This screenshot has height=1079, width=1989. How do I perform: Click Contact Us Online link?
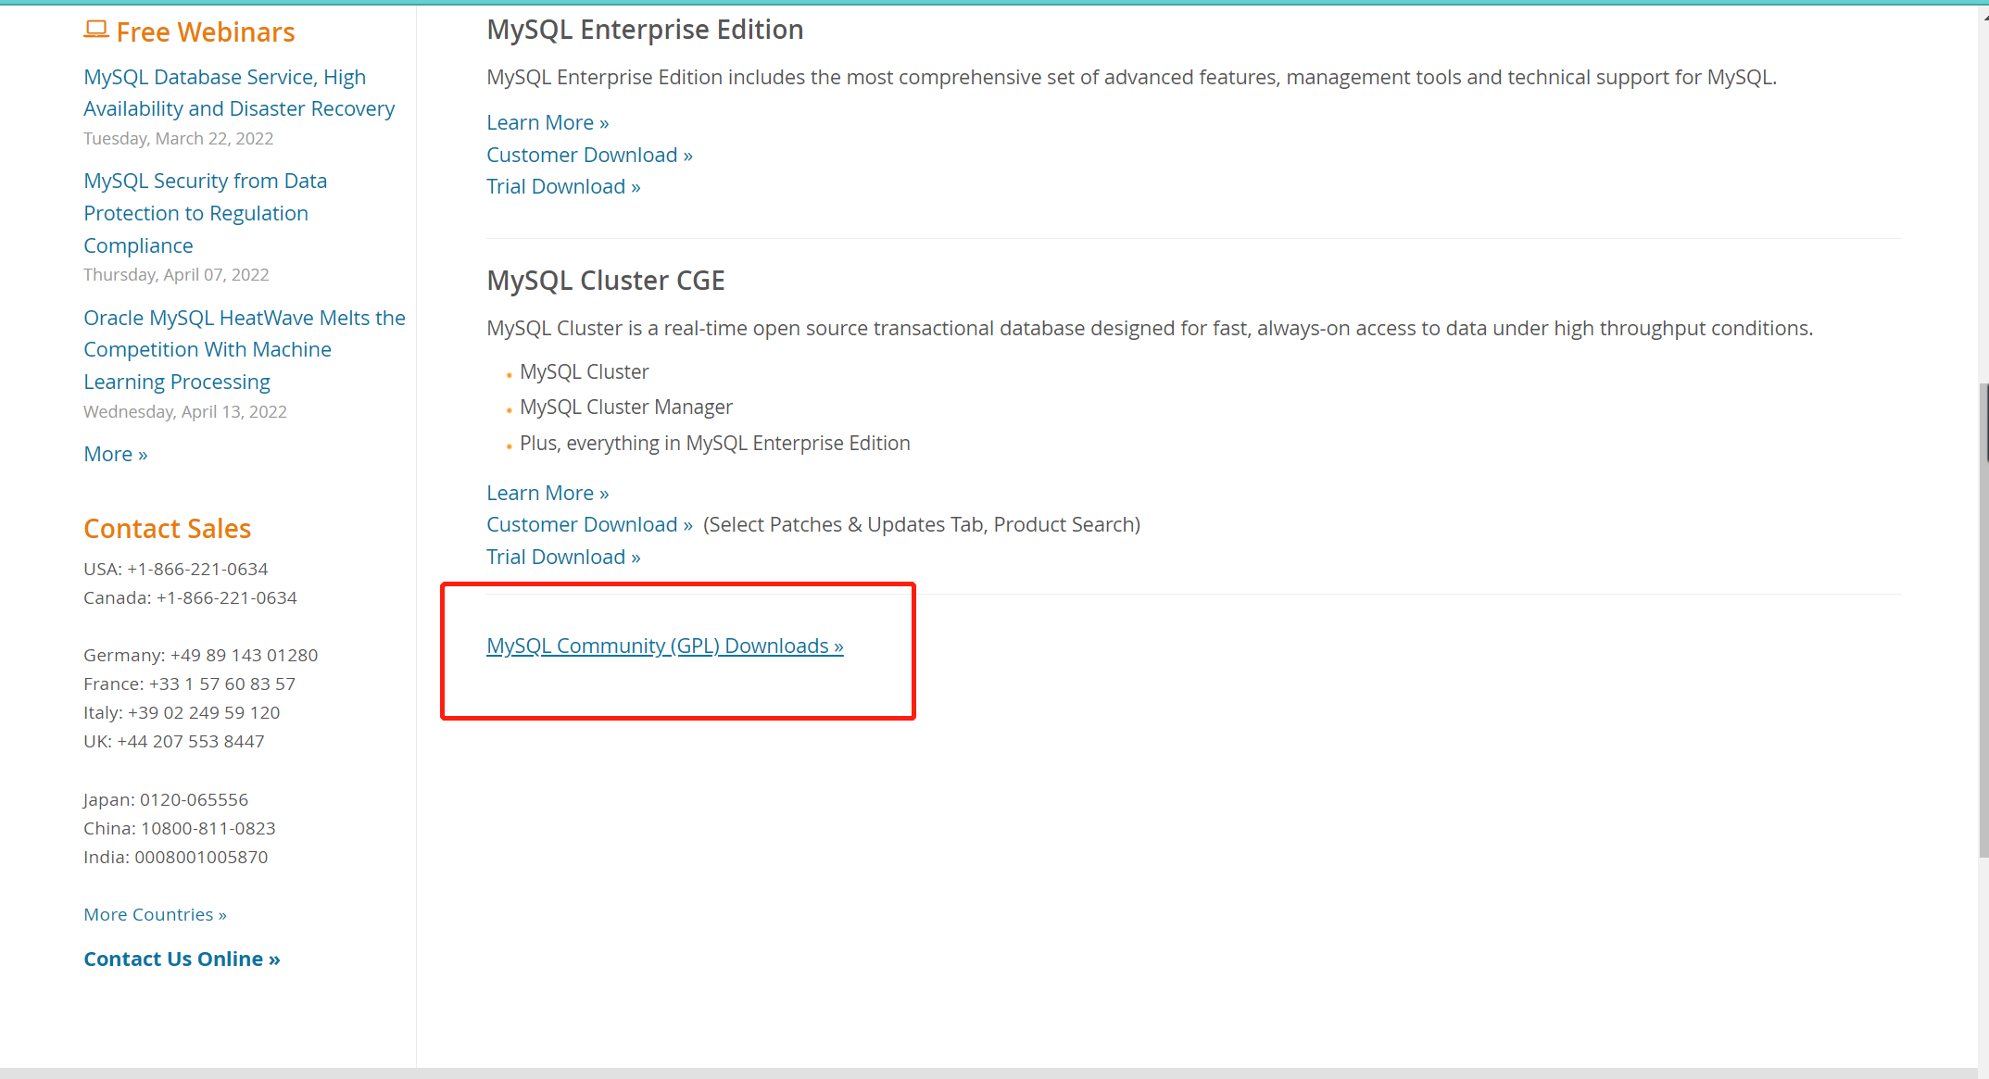pyautogui.click(x=182, y=957)
